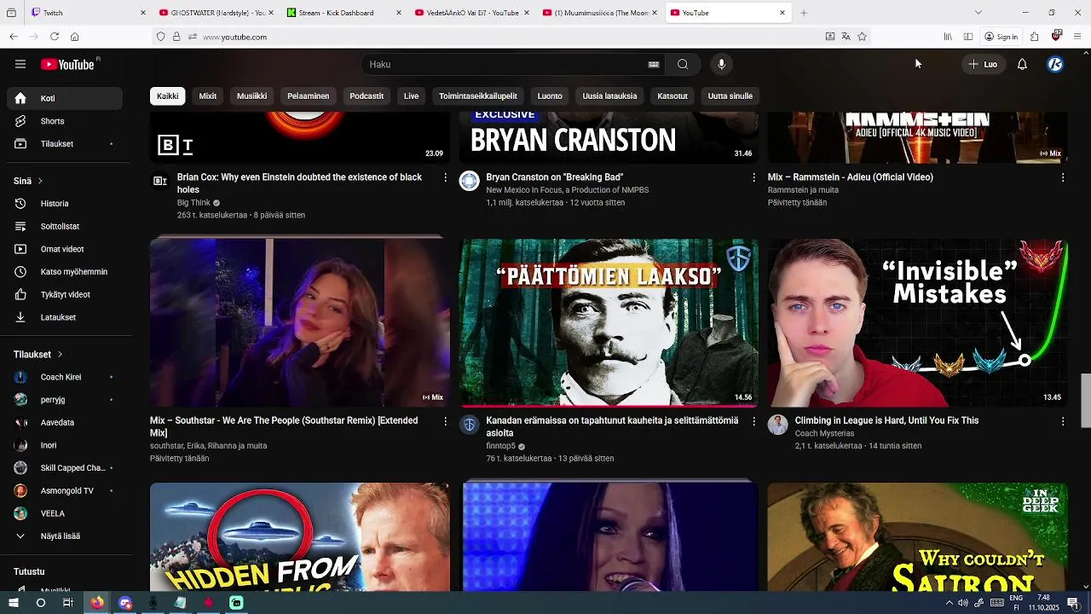Open Coach Kirei channel subscription

click(65, 377)
